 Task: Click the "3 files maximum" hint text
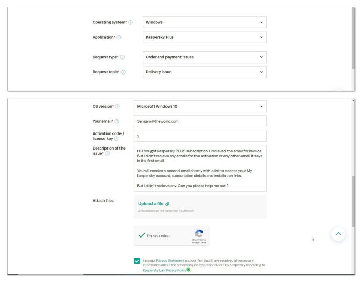[x=166, y=211]
